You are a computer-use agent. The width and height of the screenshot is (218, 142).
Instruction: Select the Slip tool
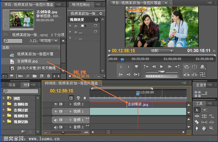204,122
